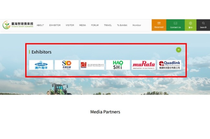This screenshot has width=210, height=139.
Task: Choose the TRAVEL menu item
Action: 108,25
